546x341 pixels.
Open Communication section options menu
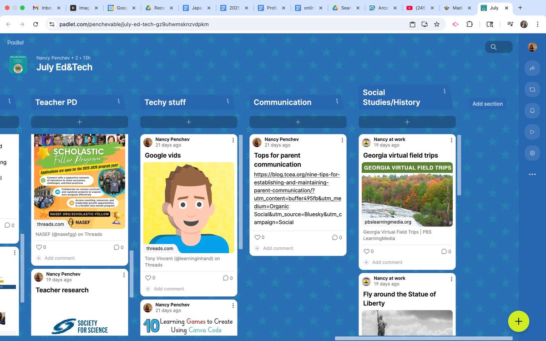click(x=337, y=101)
